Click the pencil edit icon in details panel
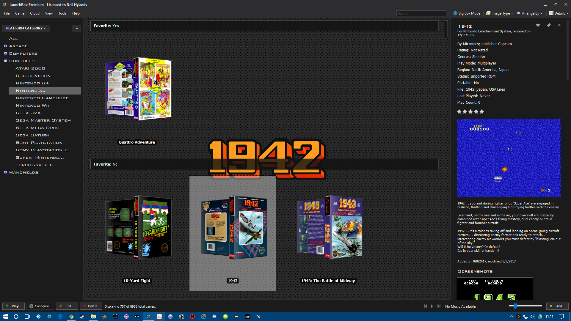Image resolution: width=571 pixels, height=321 pixels. 549,25
